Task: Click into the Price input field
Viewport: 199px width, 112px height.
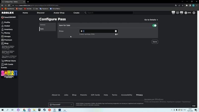Action: (99, 31)
